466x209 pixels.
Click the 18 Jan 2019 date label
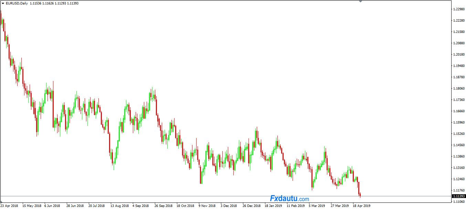[273, 206]
